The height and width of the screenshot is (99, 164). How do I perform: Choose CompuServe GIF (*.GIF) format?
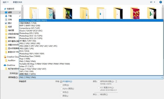tap(91, 28)
